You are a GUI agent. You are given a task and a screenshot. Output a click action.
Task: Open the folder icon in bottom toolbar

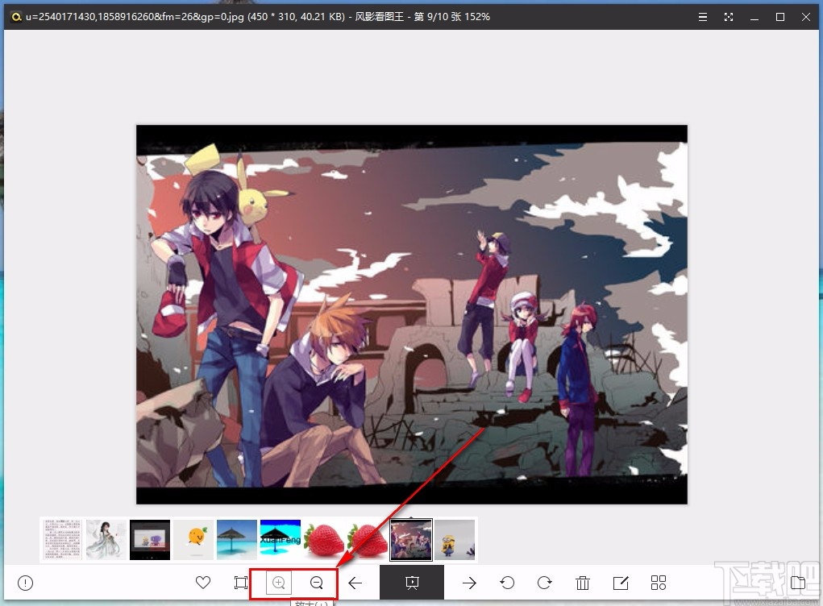pyautogui.click(x=798, y=583)
